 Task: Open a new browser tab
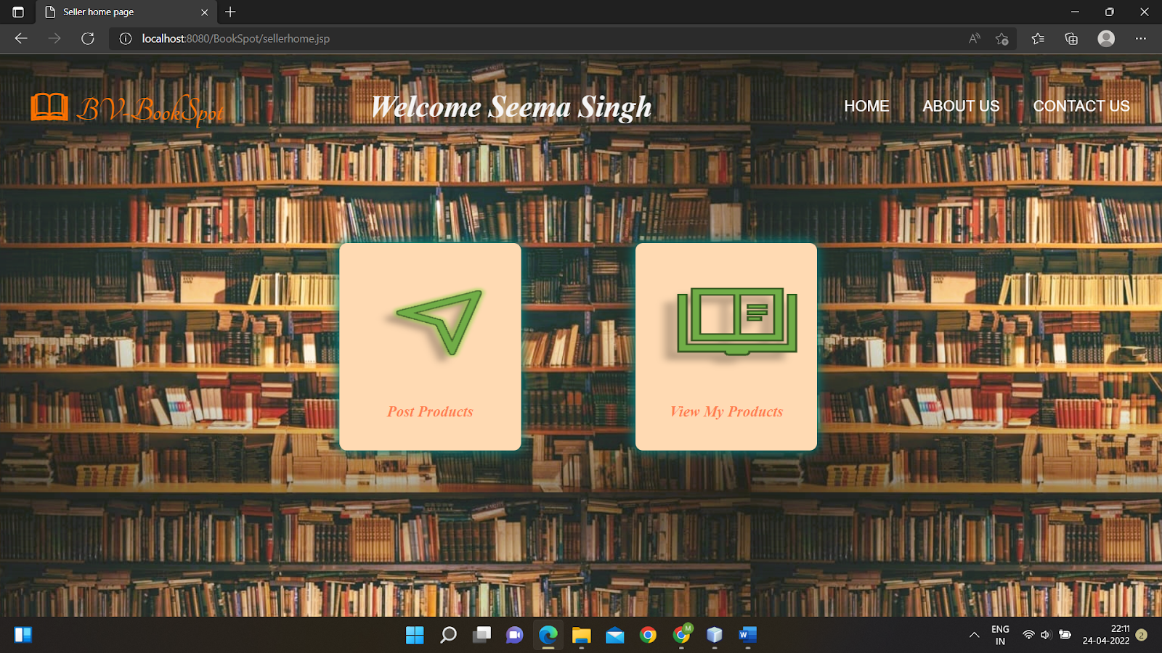(x=230, y=12)
